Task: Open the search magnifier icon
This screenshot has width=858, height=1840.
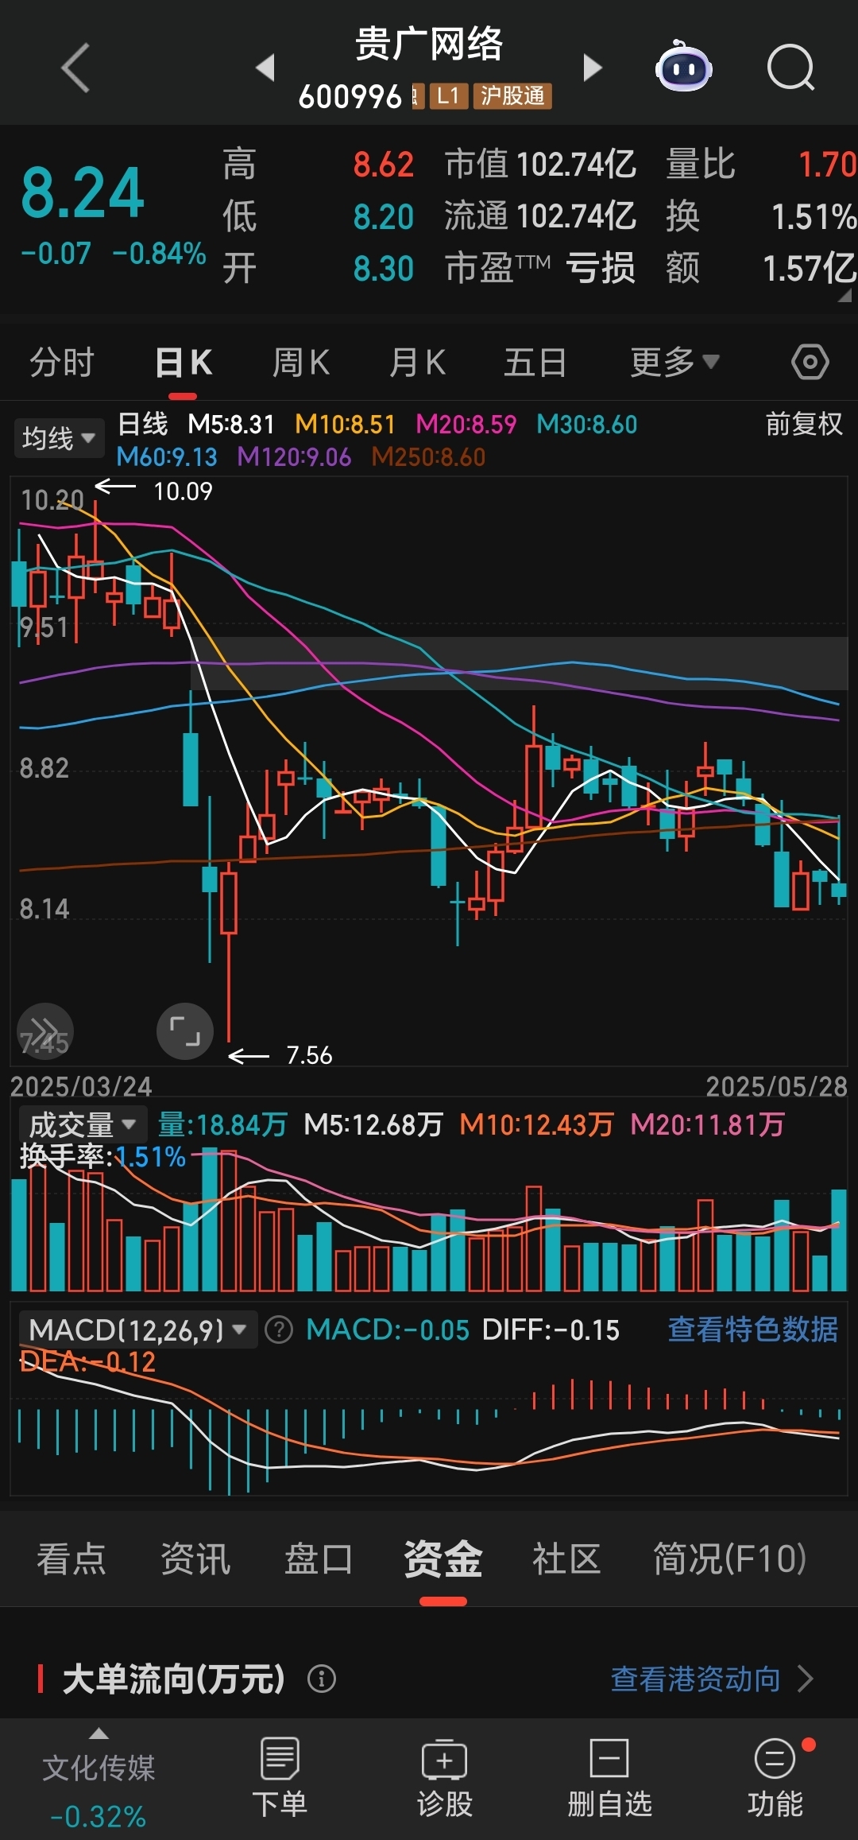Action: 791,68
